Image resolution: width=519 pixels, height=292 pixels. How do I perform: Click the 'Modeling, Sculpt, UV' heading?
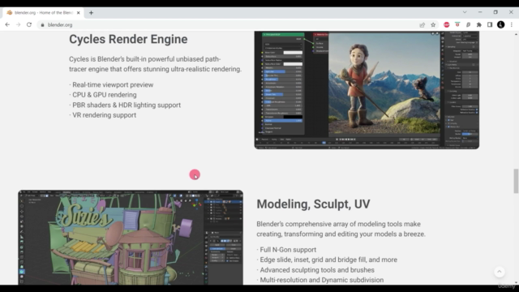click(313, 204)
